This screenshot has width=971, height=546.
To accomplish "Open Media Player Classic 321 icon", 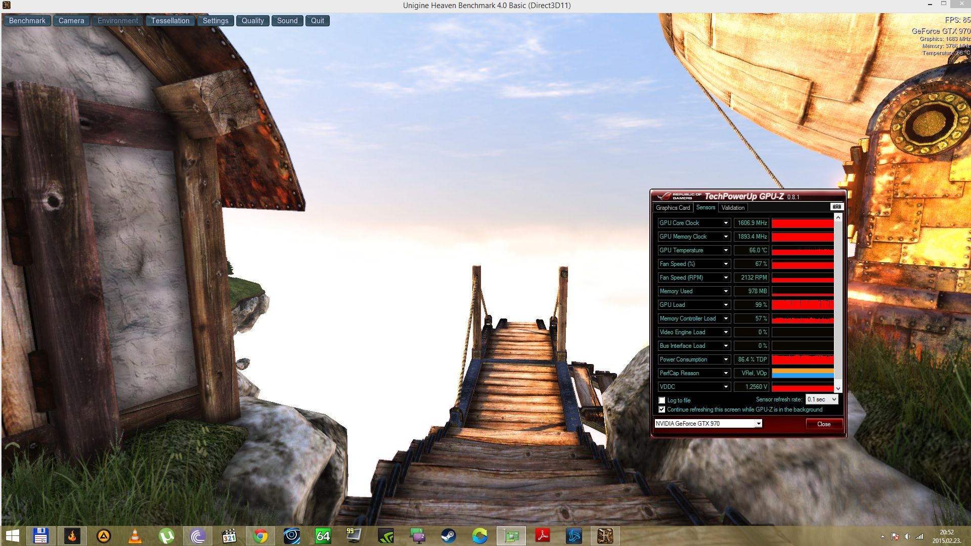I will (229, 536).
